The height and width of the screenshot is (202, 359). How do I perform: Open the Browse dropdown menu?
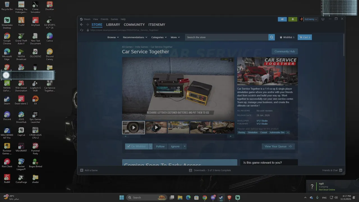click(x=113, y=37)
